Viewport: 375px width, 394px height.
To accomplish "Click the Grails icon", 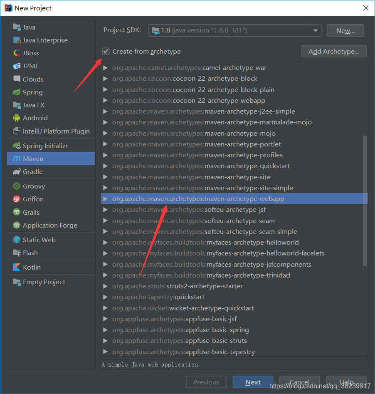I will 17,212.
